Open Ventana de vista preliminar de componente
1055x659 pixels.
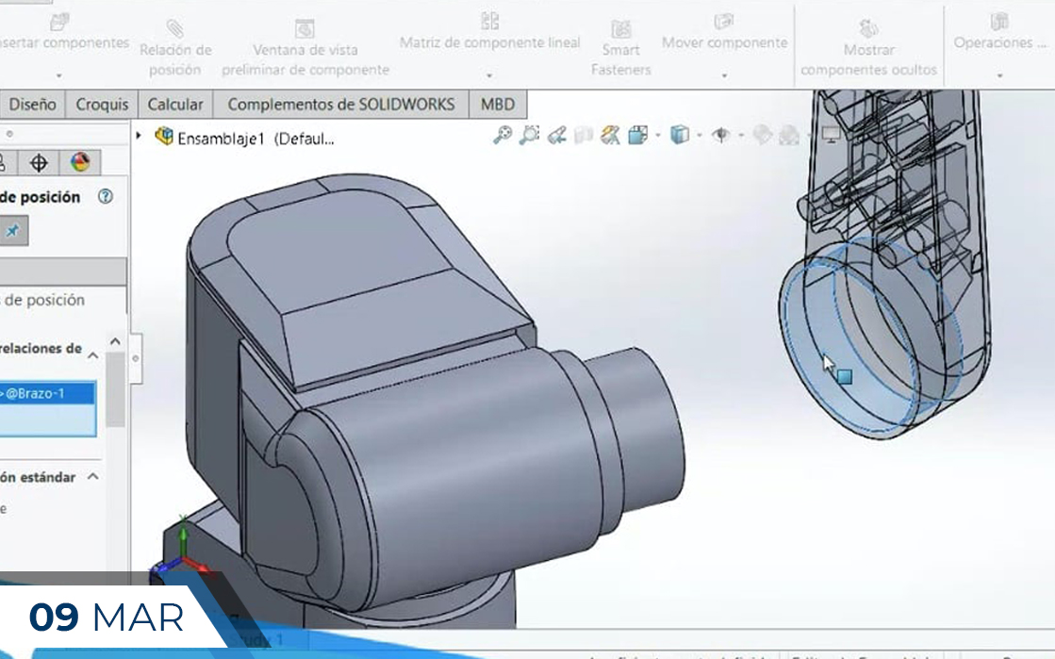305,48
